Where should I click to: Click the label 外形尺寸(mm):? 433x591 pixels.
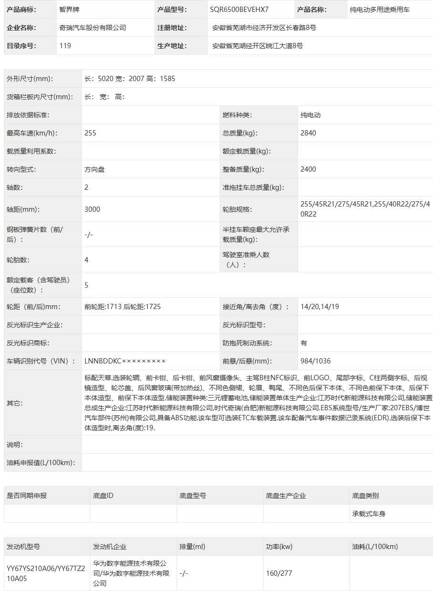pyautogui.click(x=30, y=79)
